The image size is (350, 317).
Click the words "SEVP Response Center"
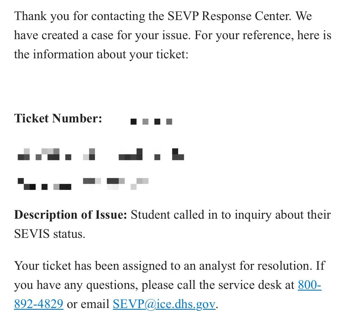coord(229,16)
